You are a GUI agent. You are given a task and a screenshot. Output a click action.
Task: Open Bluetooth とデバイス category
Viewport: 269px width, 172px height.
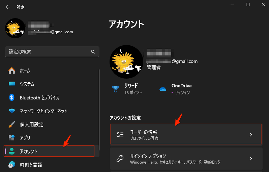pos(52,98)
